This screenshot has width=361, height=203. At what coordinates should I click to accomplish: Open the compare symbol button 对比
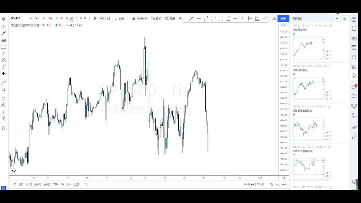tap(105, 18)
